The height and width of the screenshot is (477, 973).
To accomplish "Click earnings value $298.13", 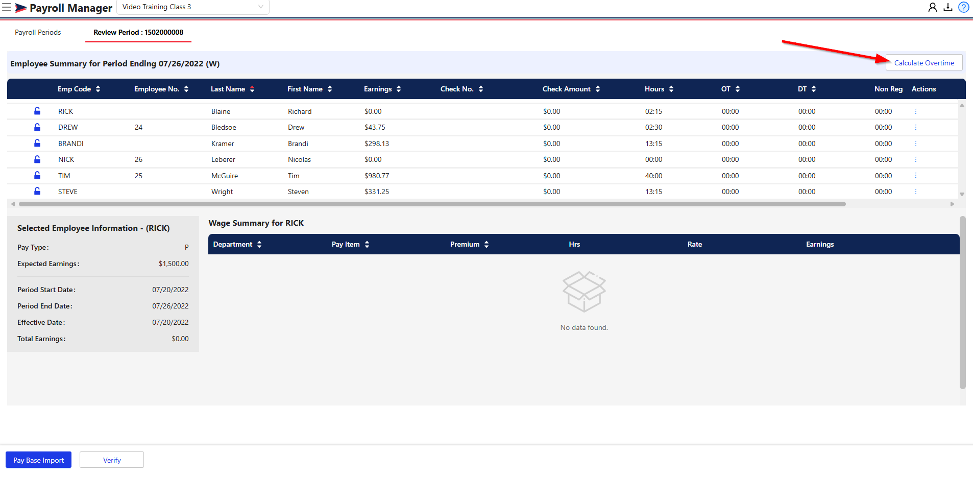I will tap(377, 144).
